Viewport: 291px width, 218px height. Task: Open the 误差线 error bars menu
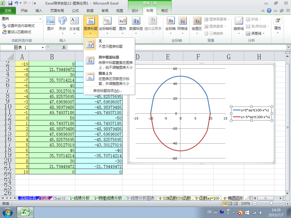[x=255, y=33]
